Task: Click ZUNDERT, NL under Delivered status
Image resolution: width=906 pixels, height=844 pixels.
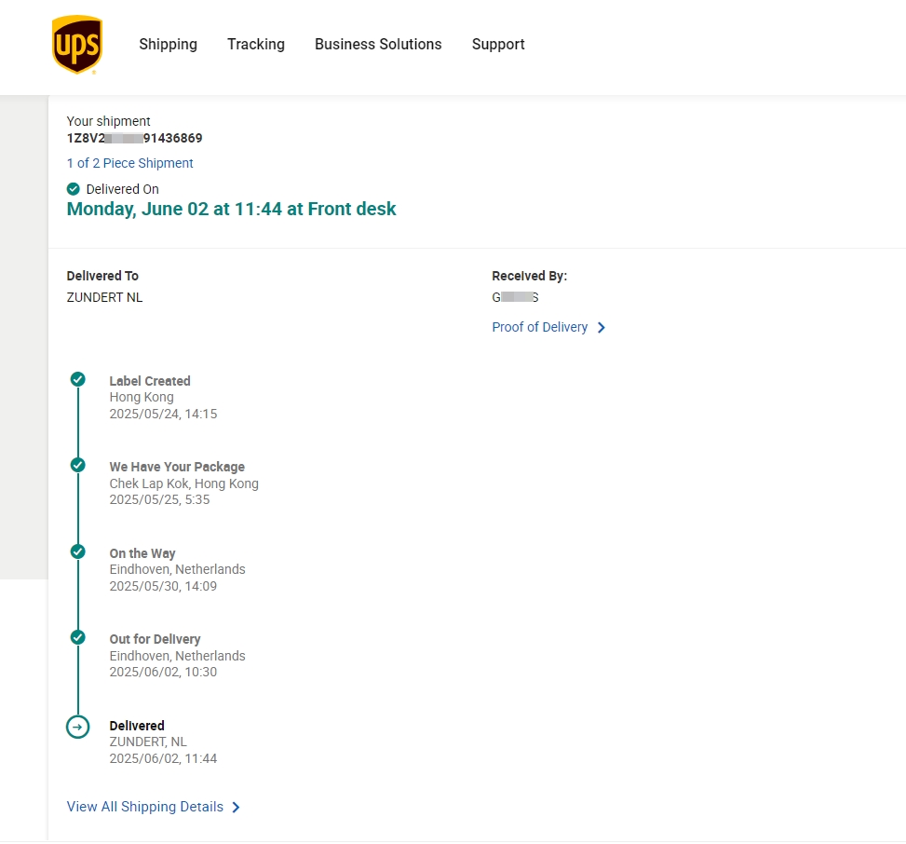Action: (x=148, y=742)
